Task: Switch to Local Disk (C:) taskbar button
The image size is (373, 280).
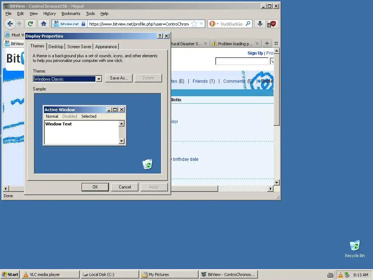Action: 110,275
